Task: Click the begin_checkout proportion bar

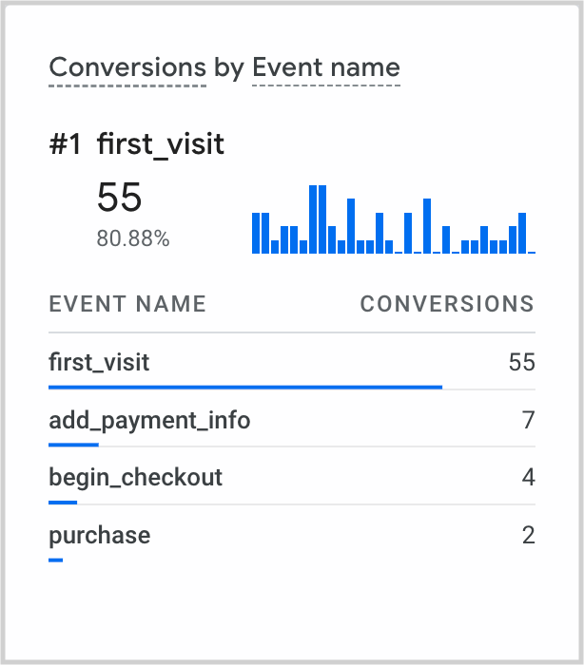Action: click(x=63, y=503)
